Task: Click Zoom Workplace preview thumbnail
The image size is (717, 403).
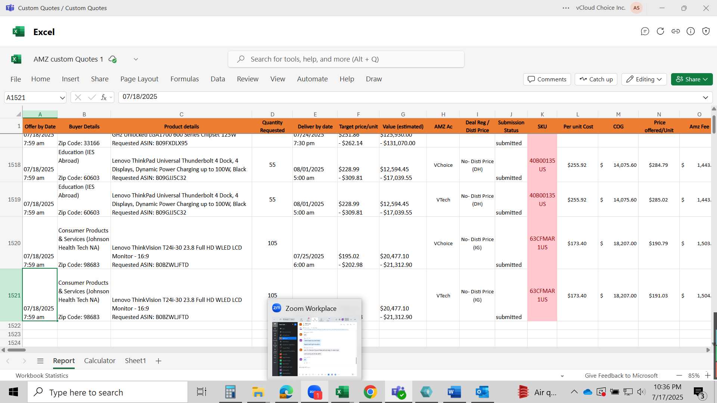Action: coord(314,347)
